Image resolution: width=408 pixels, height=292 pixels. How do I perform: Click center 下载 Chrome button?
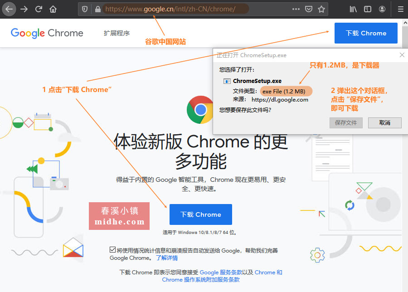201,214
